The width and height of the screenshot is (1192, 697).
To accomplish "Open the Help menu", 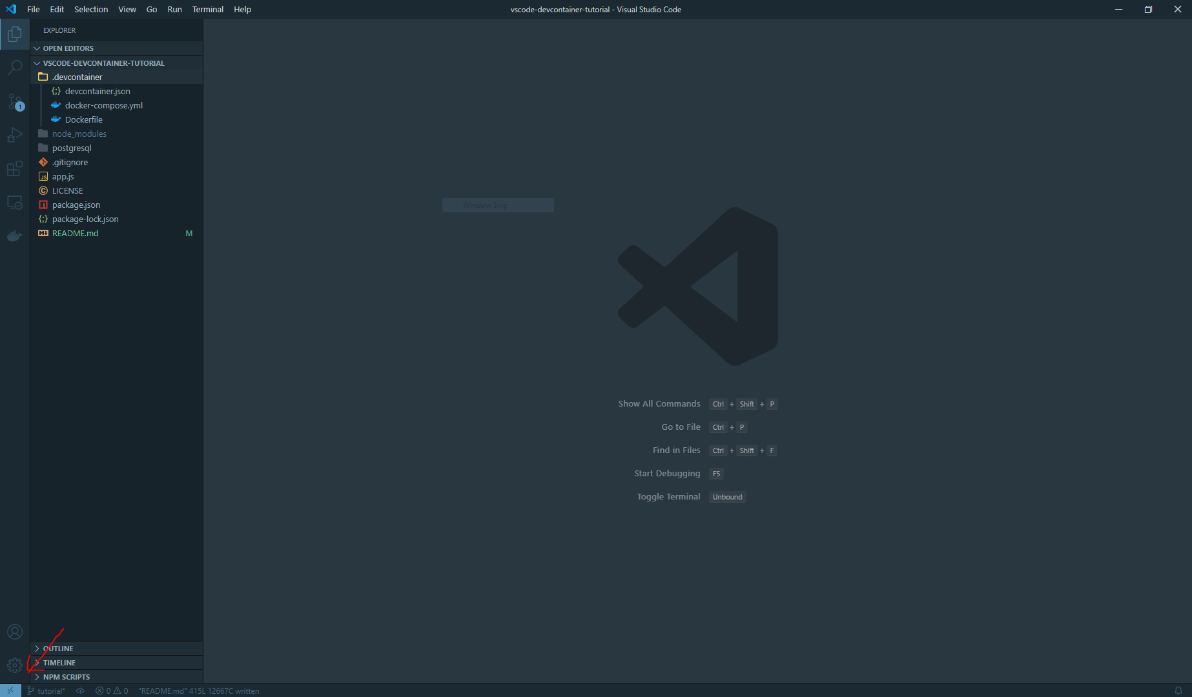I will (242, 9).
